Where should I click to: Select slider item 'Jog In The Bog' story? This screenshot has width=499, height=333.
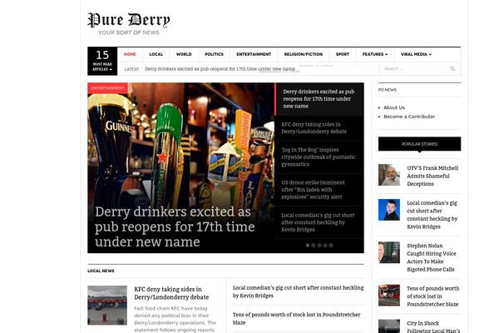coord(319,157)
